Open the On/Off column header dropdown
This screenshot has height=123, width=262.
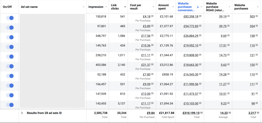click(x=16, y=7)
